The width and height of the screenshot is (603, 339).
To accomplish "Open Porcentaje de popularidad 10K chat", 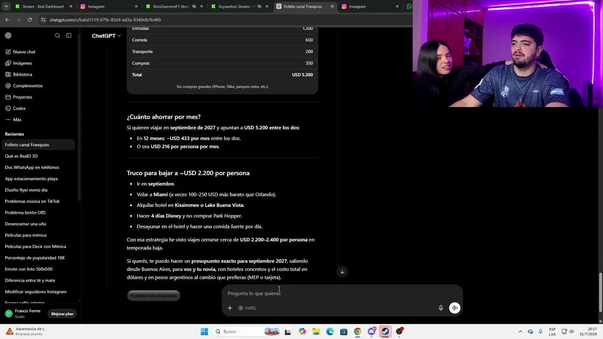I will click(38, 258).
